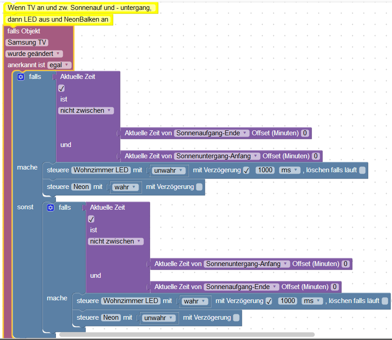Viewport: 392px width, 340px height.
Task: Toggle mit Verzögerung checkbox beside unwahr for Wohnzimmer LED
Action: (246, 170)
